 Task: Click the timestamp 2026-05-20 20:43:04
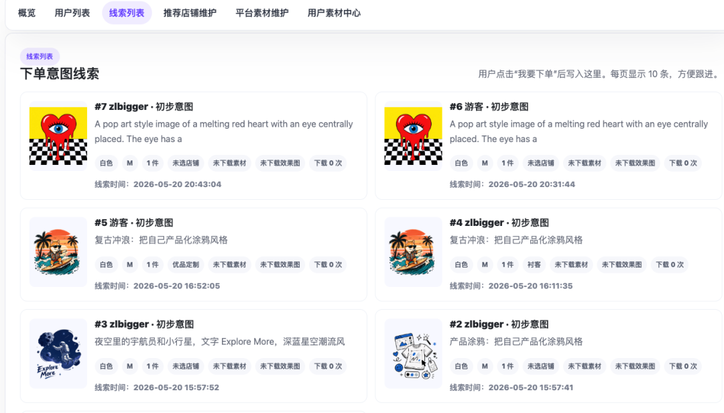point(177,184)
